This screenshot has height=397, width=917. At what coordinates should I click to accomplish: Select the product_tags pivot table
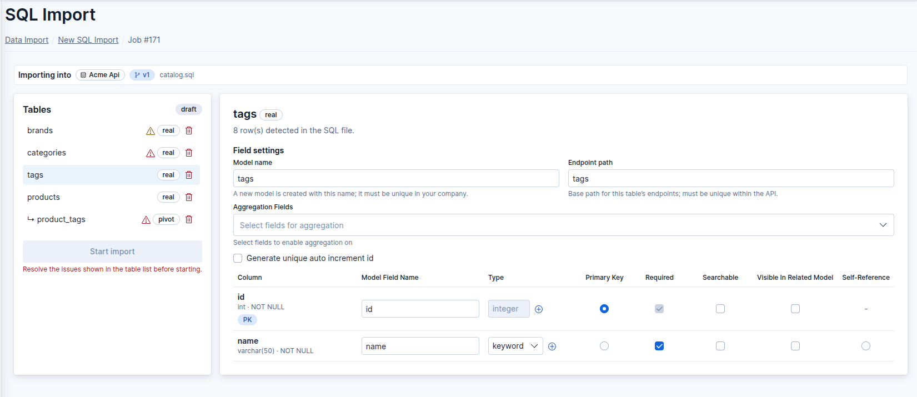click(111, 219)
